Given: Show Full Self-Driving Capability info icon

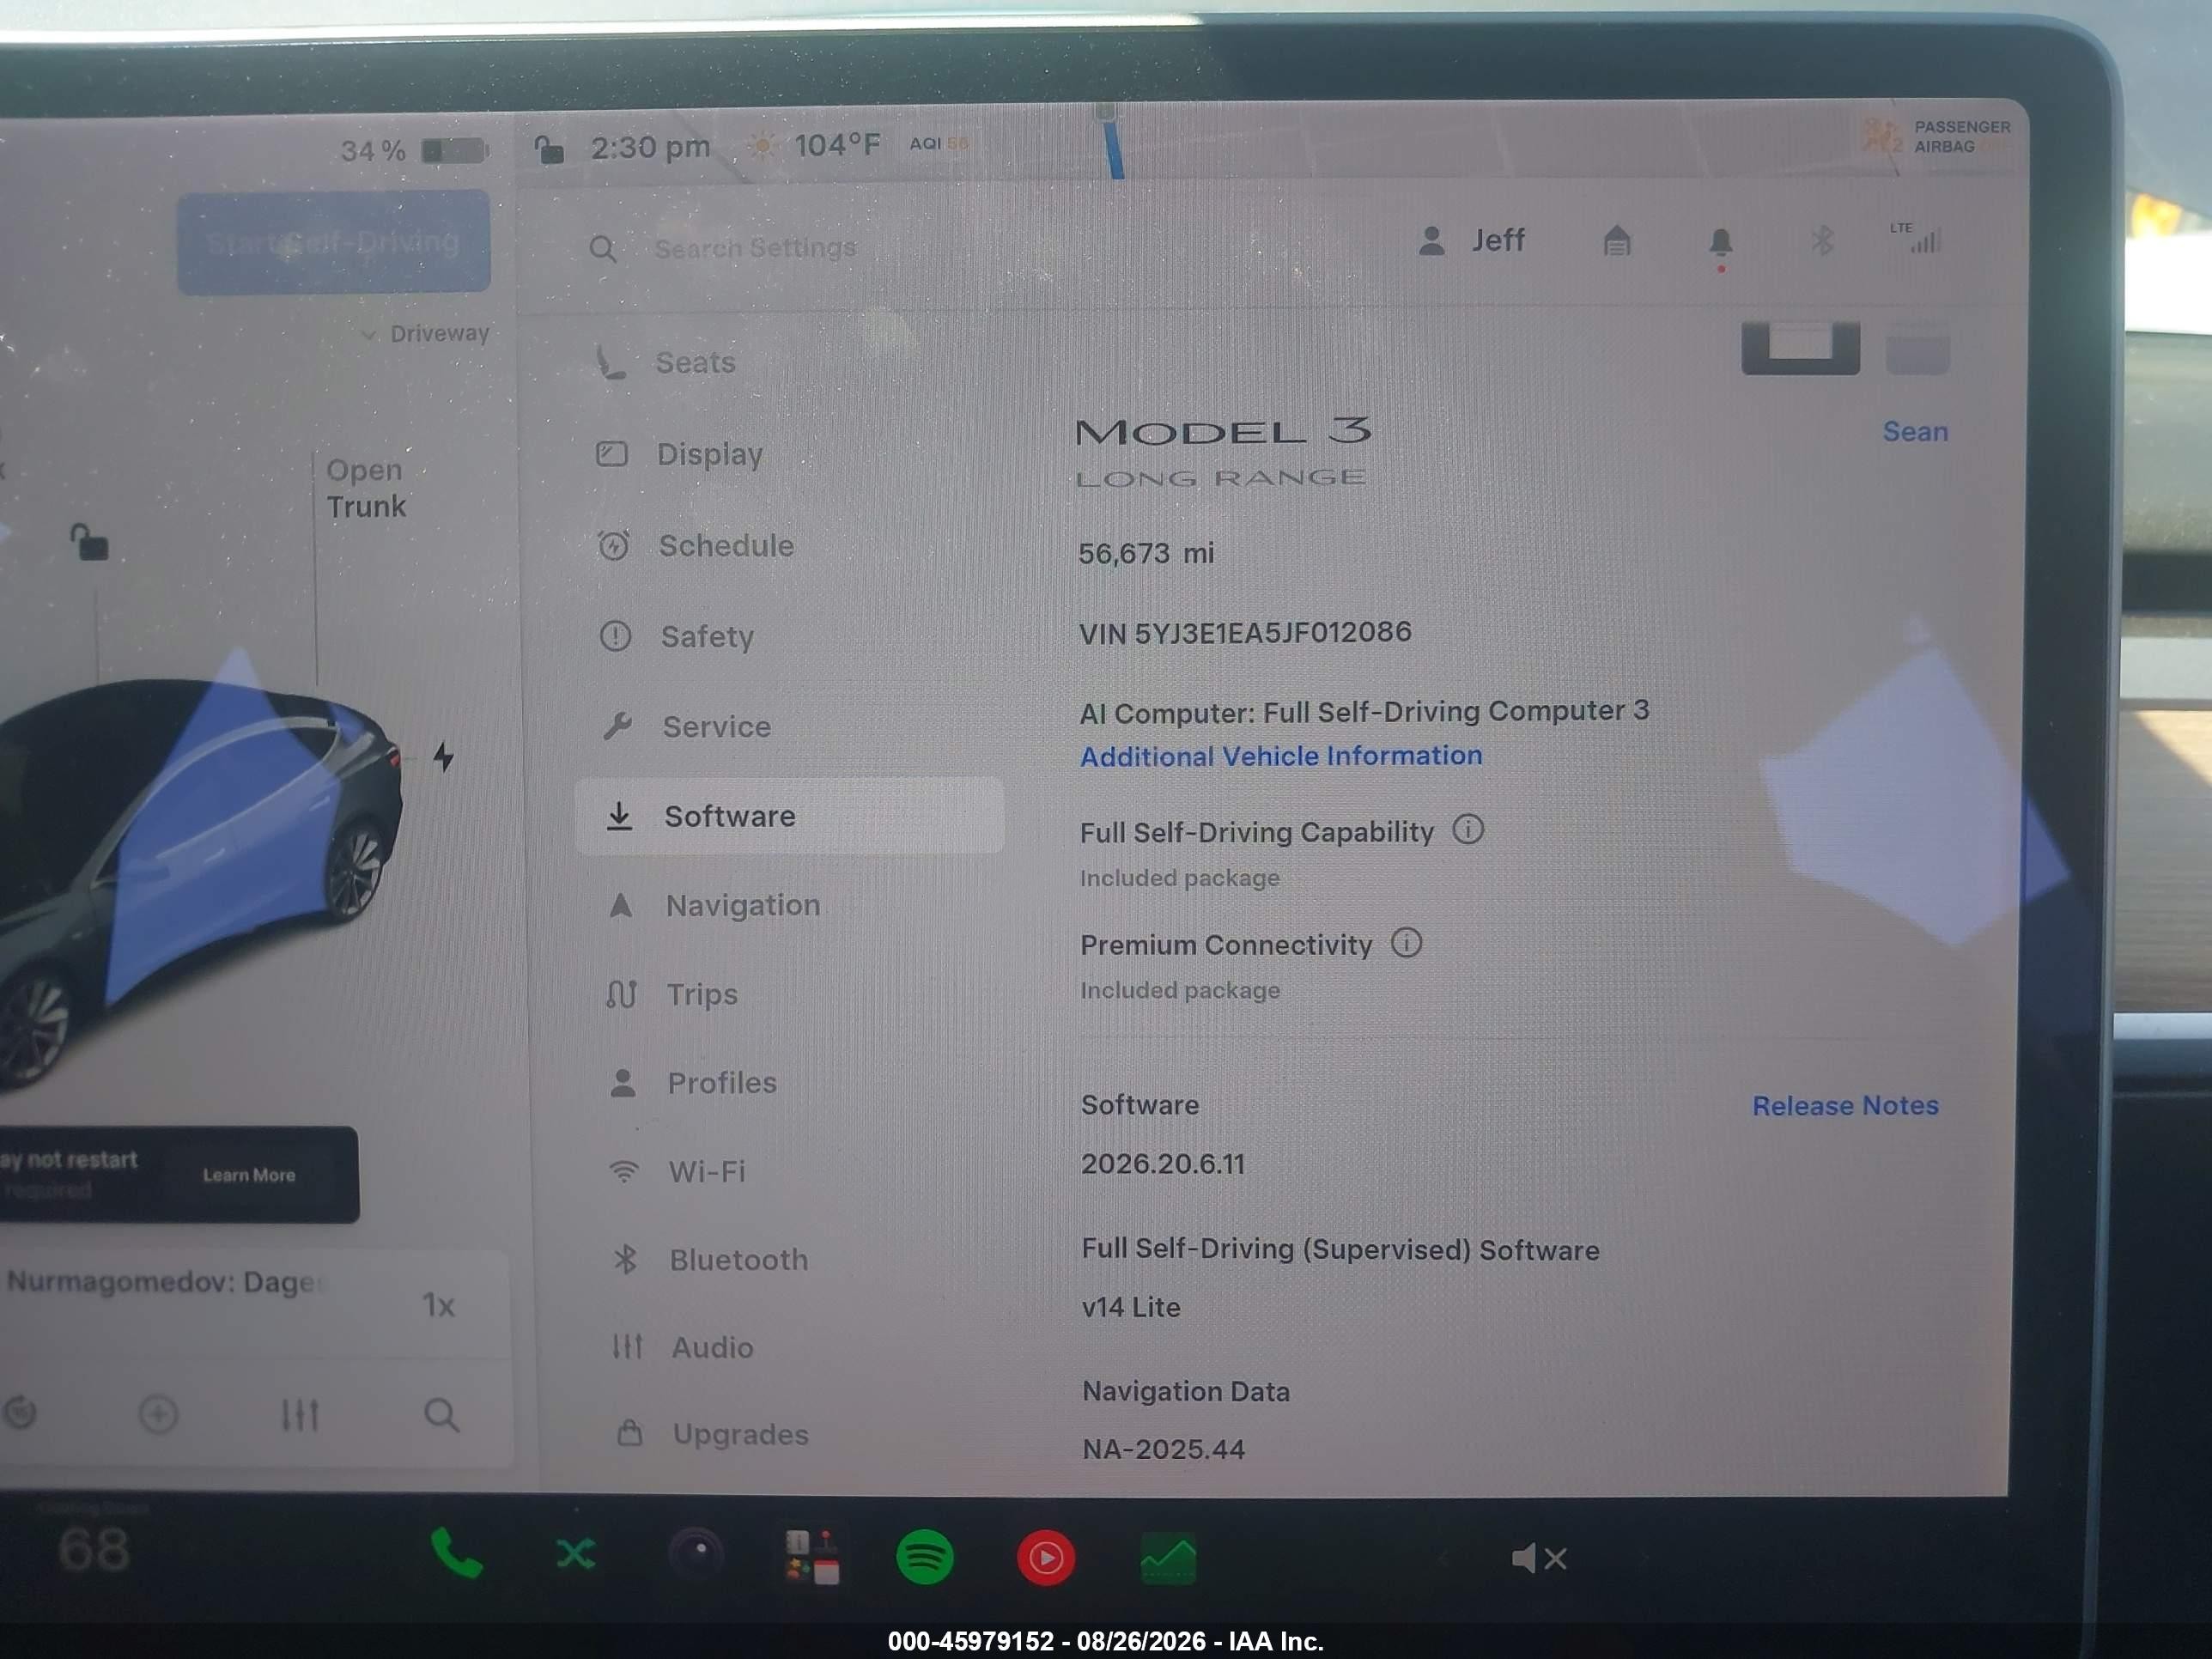Looking at the screenshot, I should tap(1468, 829).
